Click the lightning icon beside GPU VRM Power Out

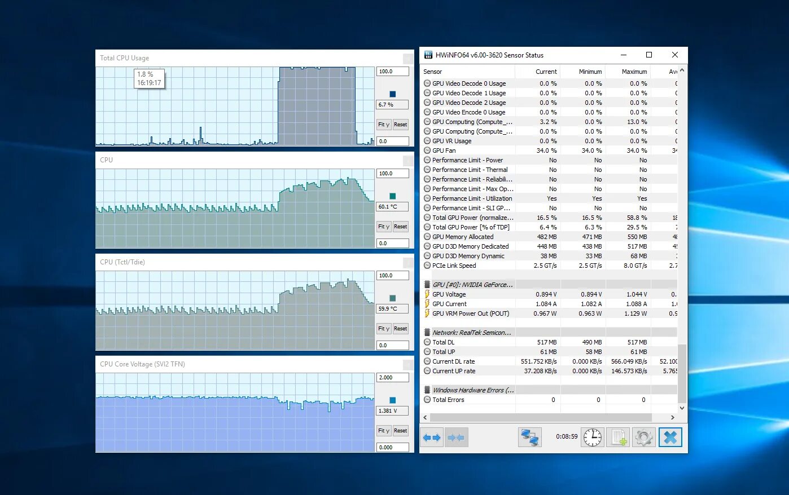[x=427, y=313]
